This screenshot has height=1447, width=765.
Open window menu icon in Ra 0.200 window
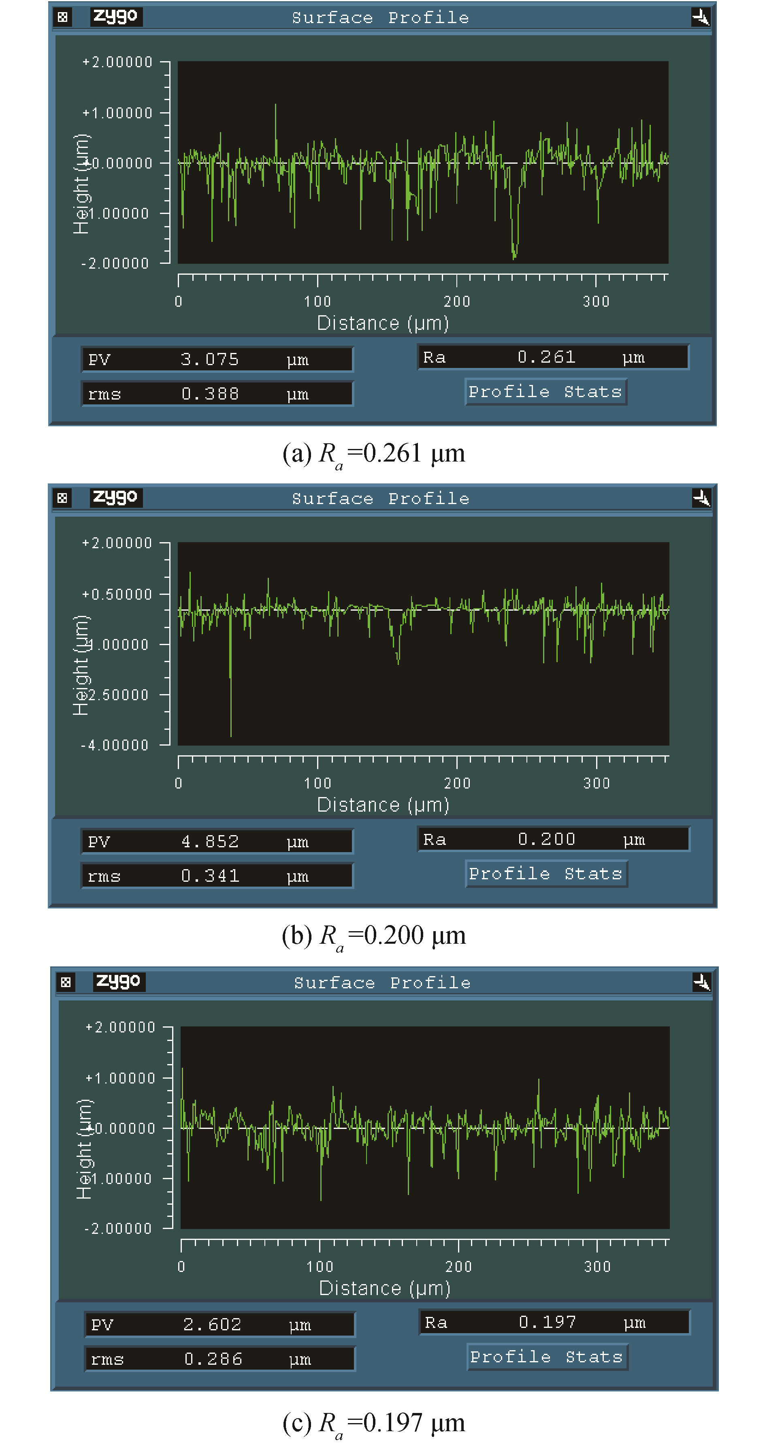[x=63, y=498]
